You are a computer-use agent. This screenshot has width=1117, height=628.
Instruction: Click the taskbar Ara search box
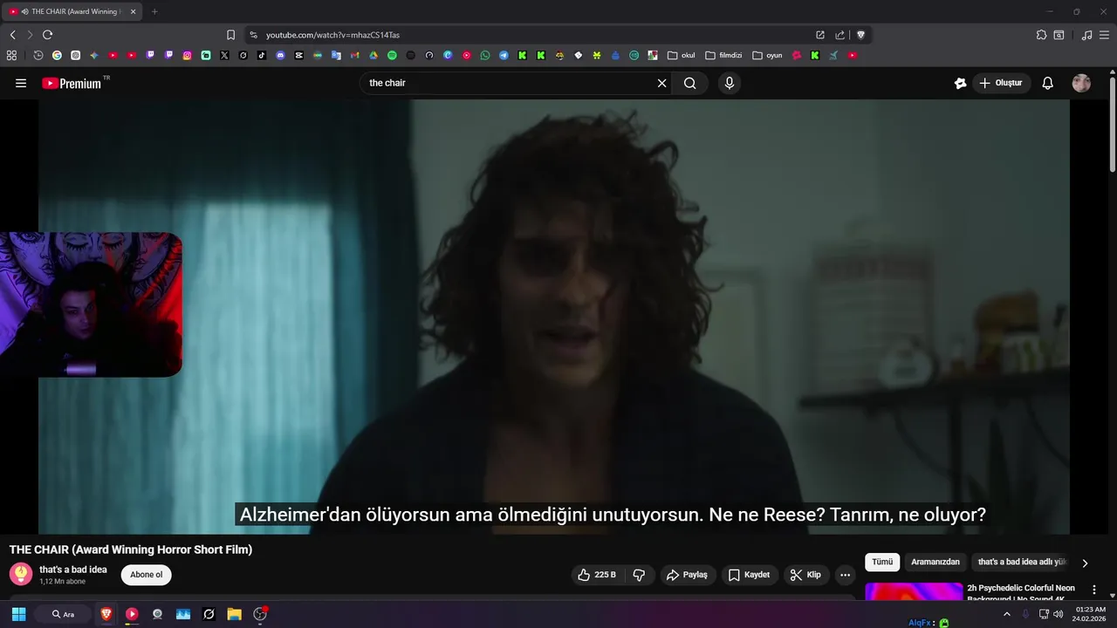tap(64, 614)
